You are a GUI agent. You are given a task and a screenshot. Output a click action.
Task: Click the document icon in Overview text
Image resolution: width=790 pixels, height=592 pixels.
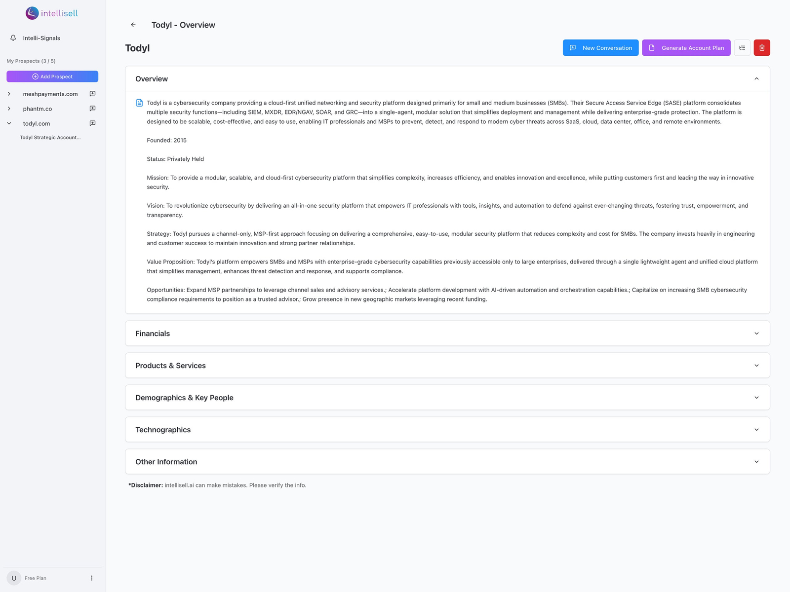pos(139,103)
